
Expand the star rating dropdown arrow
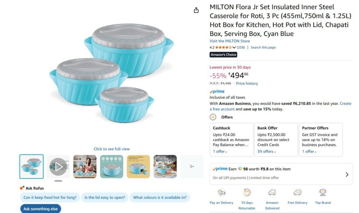[x=234, y=47]
